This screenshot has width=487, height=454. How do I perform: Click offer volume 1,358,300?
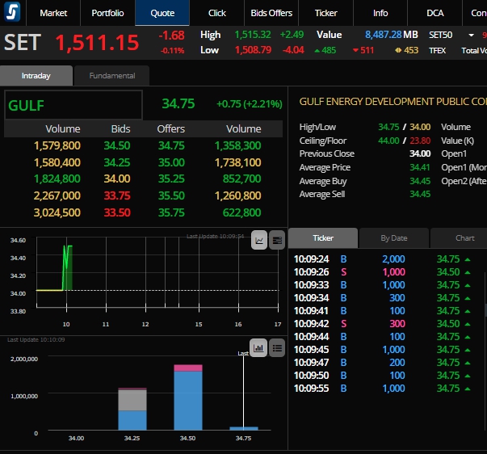pyautogui.click(x=238, y=145)
